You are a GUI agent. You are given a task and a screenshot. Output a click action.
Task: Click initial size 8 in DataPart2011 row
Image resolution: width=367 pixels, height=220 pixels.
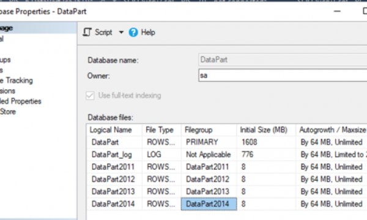click(266, 167)
